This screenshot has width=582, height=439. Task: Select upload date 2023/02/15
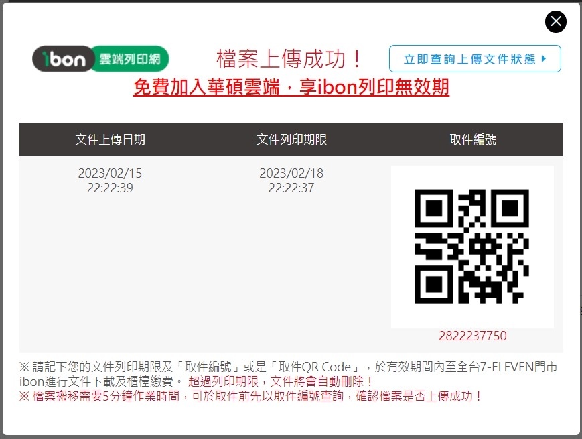[x=110, y=173]
